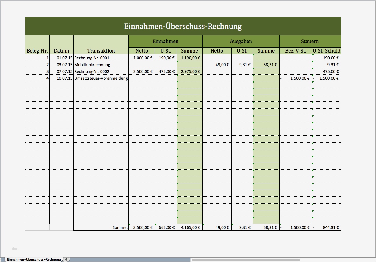Select the Beleg-Nr. column header cell

coord(37,50)
